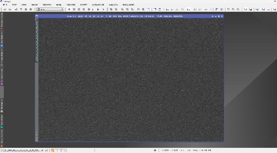Open the Format Explorer tab with the pink icon

click(2, 77)
